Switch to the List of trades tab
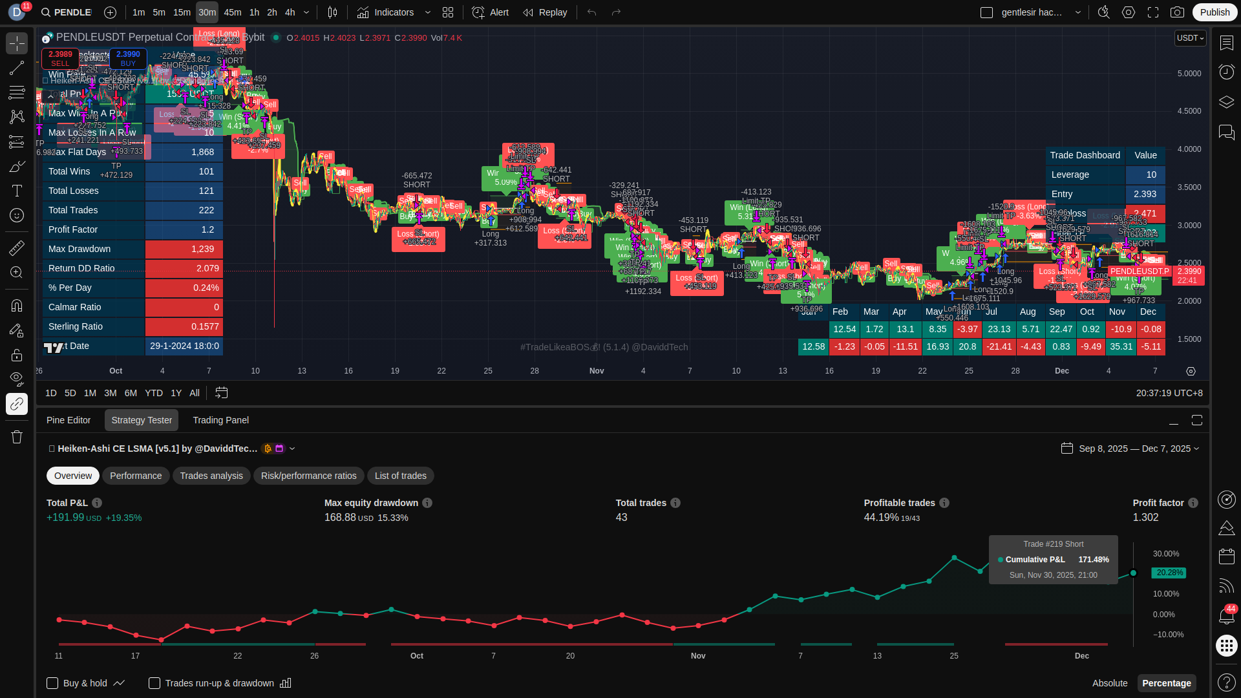This screenshot has width=1241, height=698. point(400,476)
